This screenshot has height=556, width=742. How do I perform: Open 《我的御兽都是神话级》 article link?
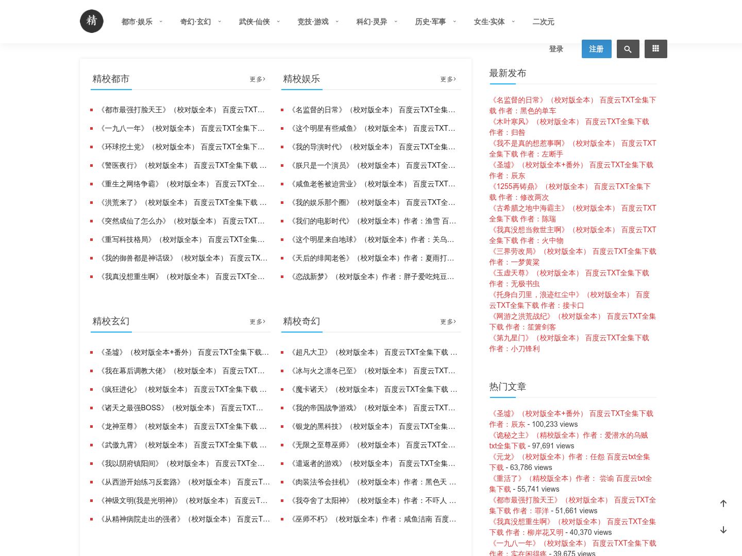(184, 258)
